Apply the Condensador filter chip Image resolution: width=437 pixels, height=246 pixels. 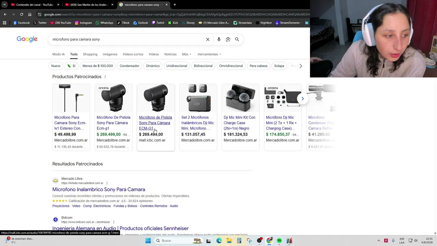coord(129,66)
